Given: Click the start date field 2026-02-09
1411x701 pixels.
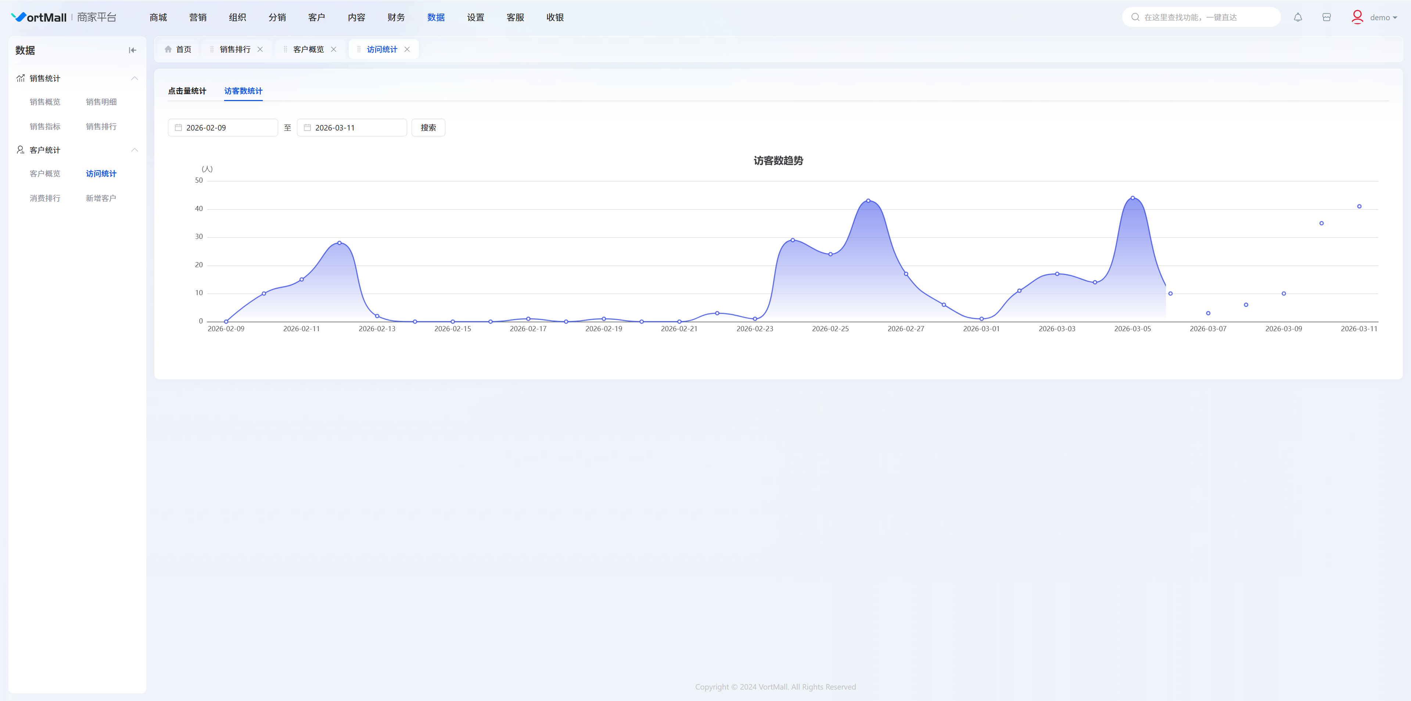Looking at the screenshot, I should coord(222,128).
